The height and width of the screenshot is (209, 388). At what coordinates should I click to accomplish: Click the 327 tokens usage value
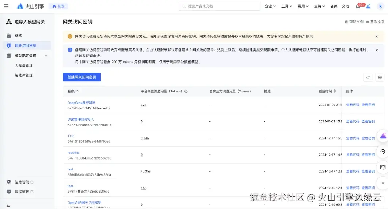click(x=144, y=105)
